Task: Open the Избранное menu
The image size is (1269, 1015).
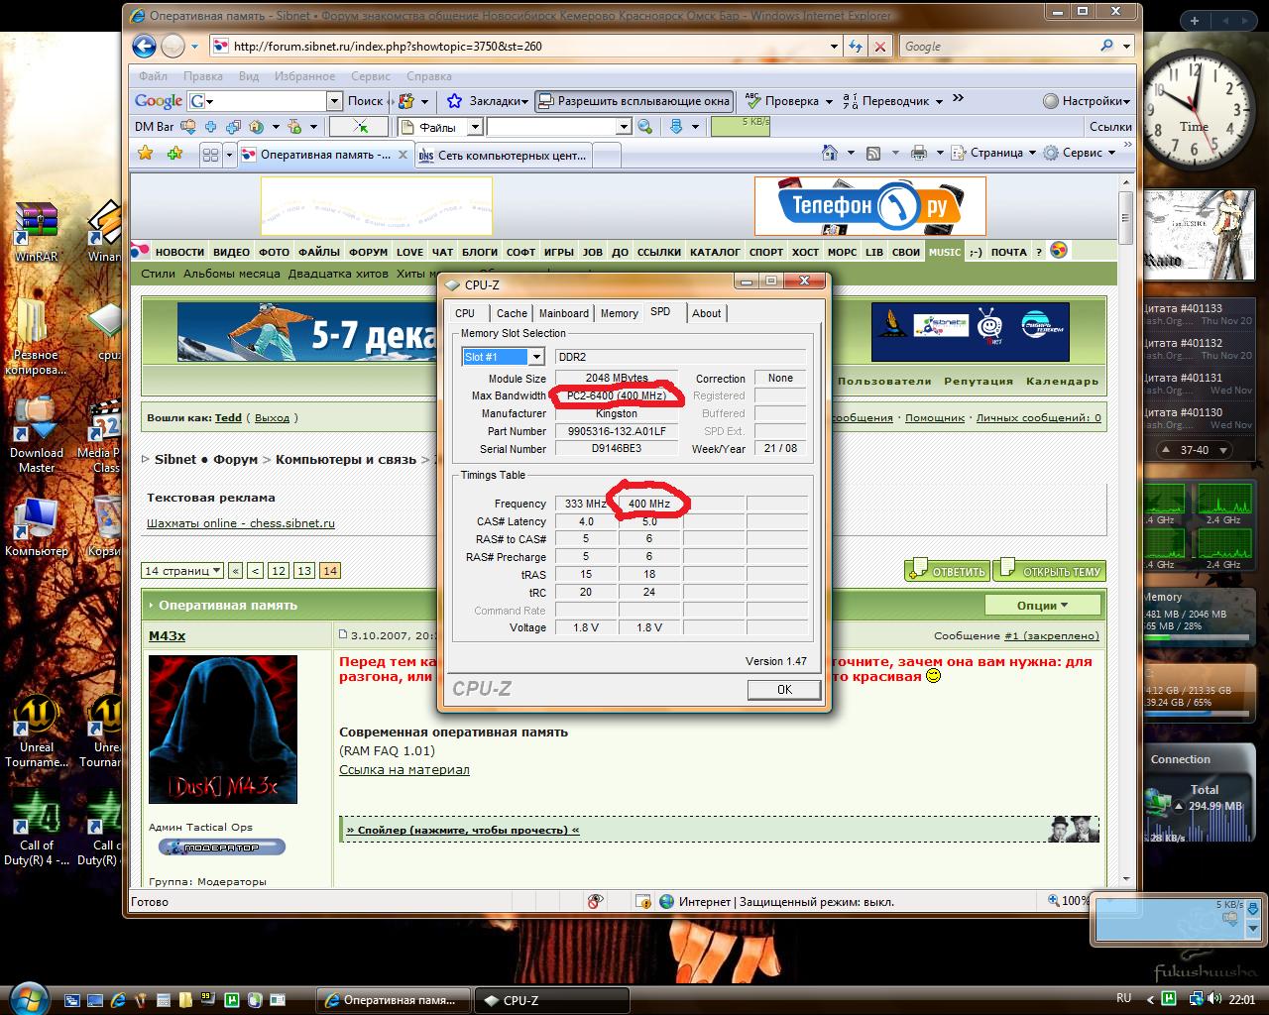Action: [x=304, y=75]
